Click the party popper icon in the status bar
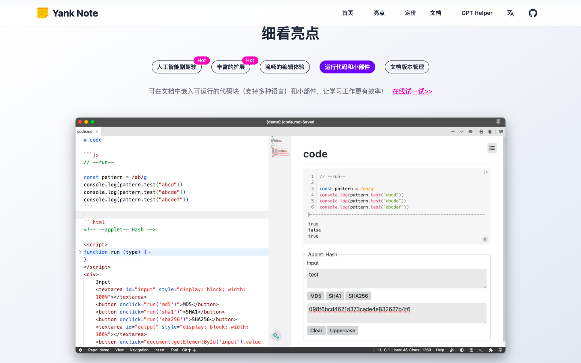The image size is (581, 363). pyautogui.click(x=452, y=350)
